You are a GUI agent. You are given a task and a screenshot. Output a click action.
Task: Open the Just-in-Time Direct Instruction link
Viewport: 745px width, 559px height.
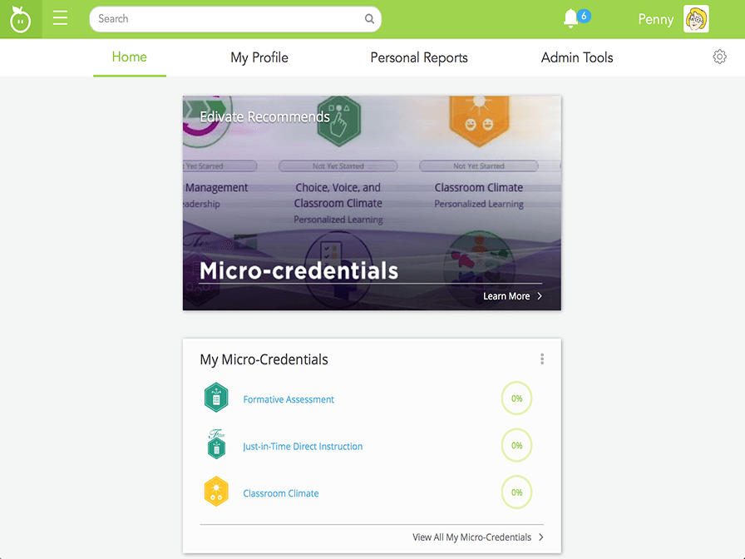[x=303, y=447]
